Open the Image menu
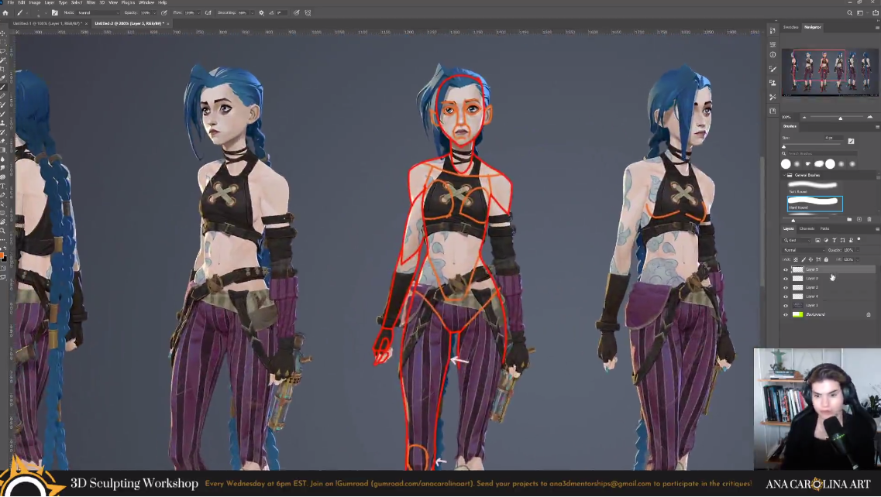Screen dimensions: 881x497 [x=35, y=2]
